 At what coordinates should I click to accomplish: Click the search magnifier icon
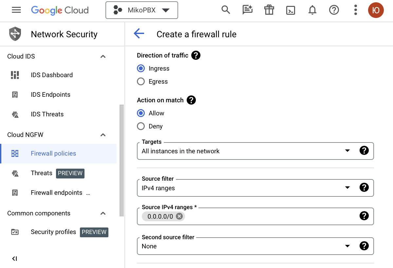226,10
